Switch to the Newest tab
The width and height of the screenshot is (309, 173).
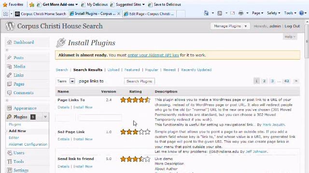(x=169, y=70)
